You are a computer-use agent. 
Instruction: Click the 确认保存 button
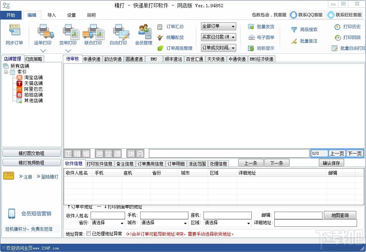[x=331, y=163]
